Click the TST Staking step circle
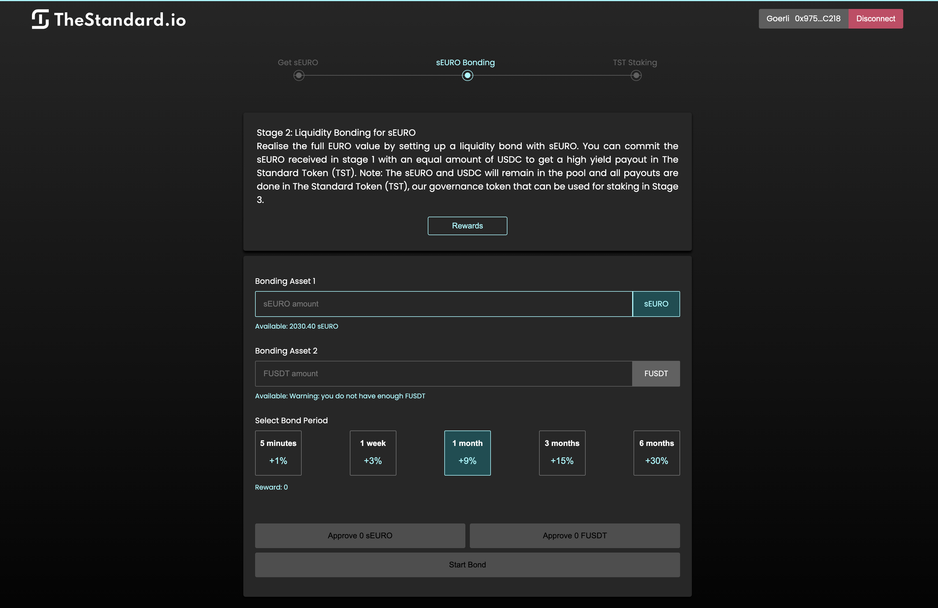 (x=636, y=76)
